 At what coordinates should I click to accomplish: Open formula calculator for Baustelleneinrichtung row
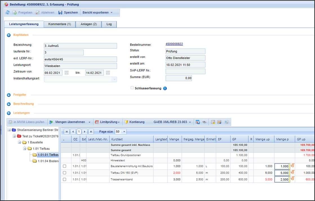click(292, 166)
